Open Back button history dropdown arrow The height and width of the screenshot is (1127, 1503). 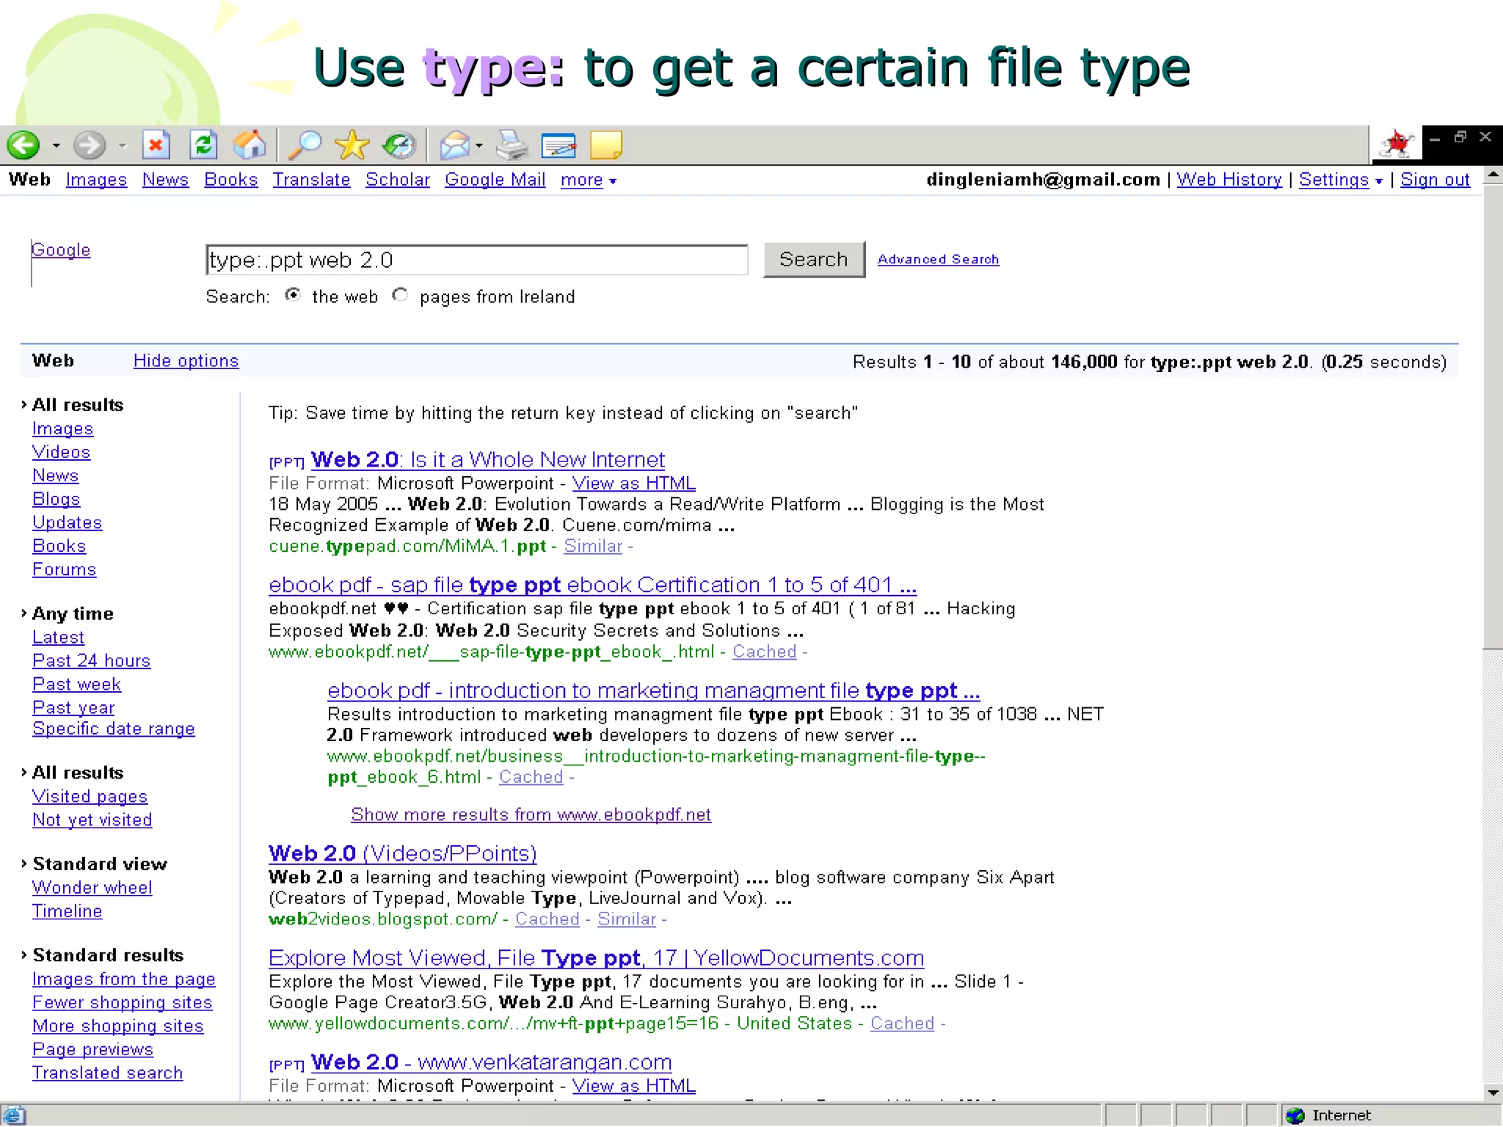[x=56, y=146]
